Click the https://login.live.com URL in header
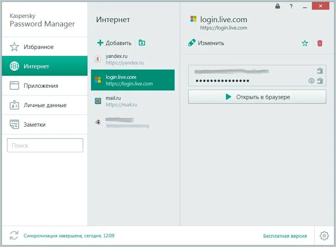This screenshot has height=247, width=336. tap(224, 28)
